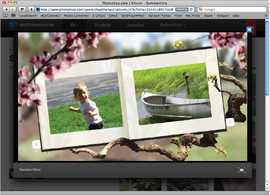Click the browser Back arrow
The image size is (270, 195).
(5, 9)
